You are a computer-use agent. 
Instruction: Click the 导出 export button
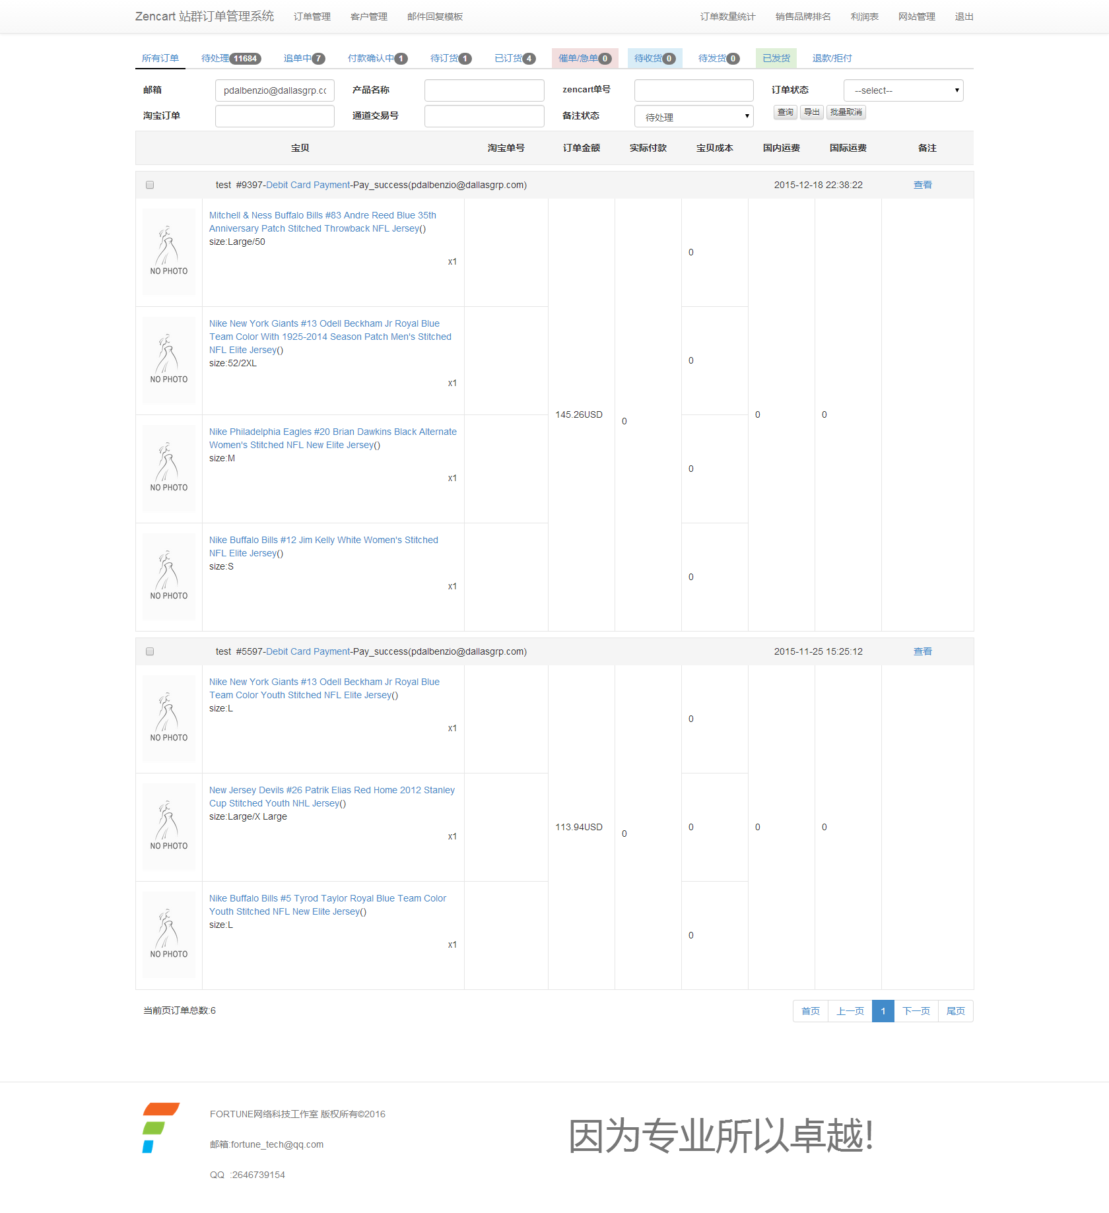(811, 112)
